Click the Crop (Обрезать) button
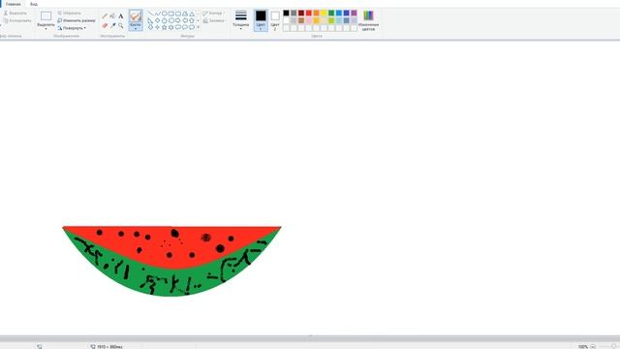 (70, 13)
